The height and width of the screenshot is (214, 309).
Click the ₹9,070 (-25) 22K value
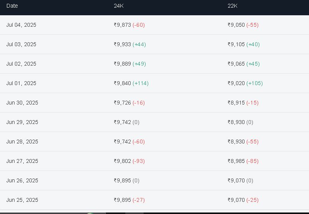243,200
